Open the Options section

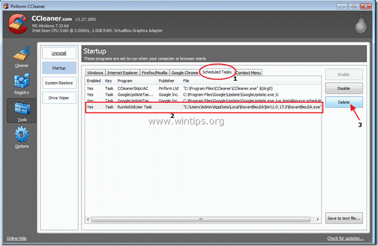(22, 138)
